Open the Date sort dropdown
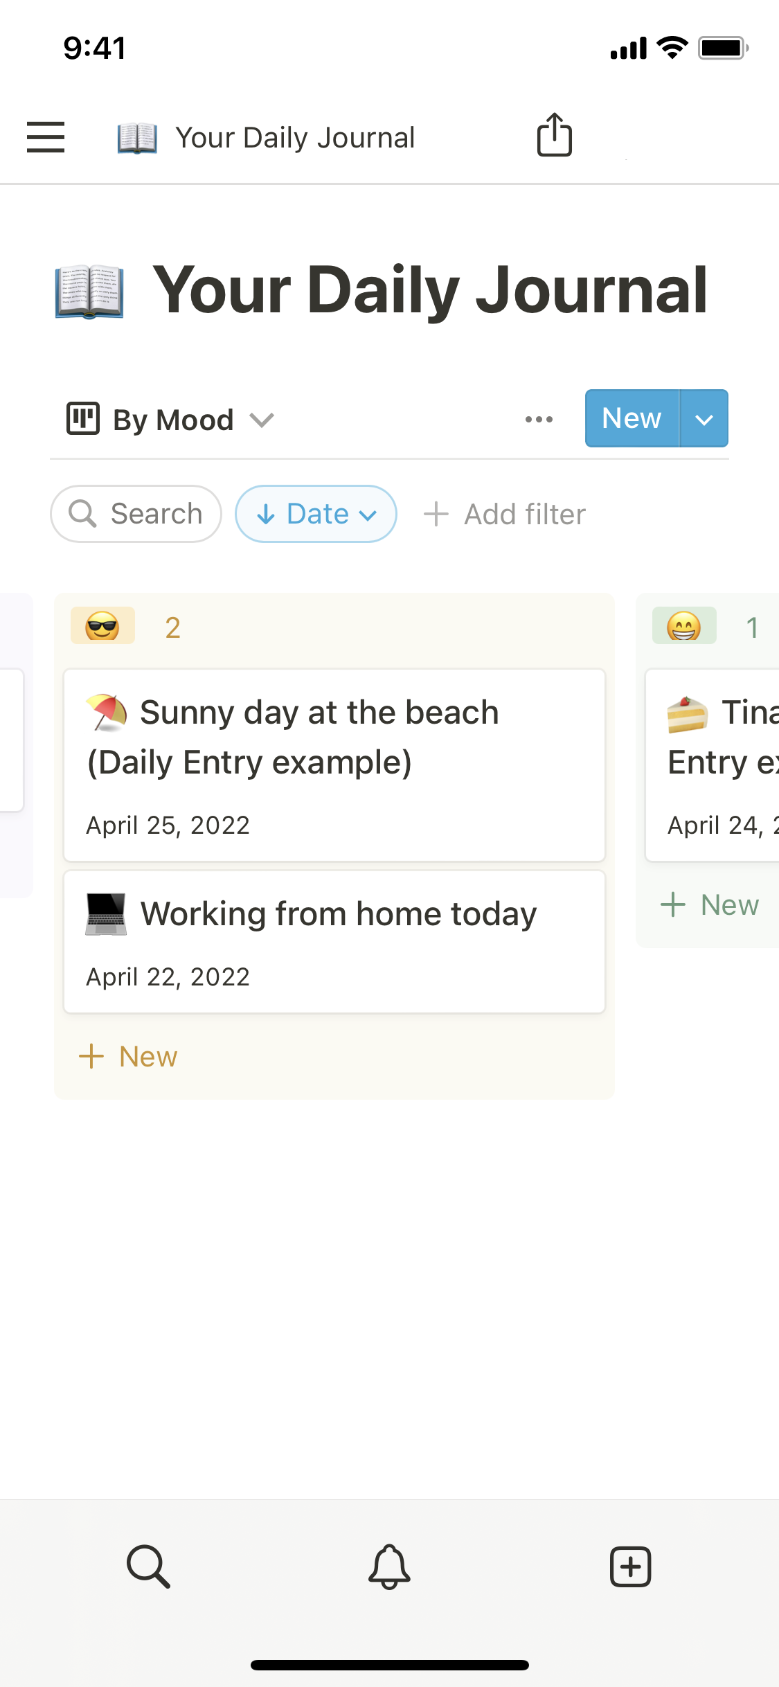Screen dimensions: 779x1687 pos(316,514)
